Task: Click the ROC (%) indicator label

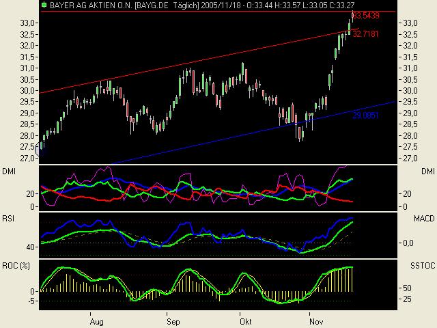Action: point(16,266)
